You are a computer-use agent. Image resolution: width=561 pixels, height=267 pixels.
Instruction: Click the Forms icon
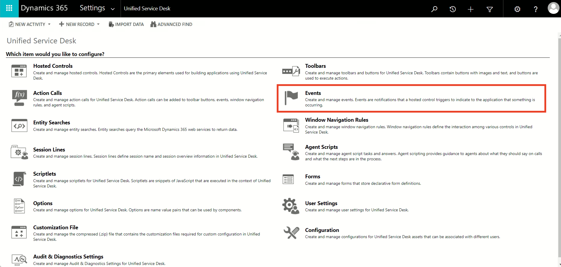click(x=288, y=179)
